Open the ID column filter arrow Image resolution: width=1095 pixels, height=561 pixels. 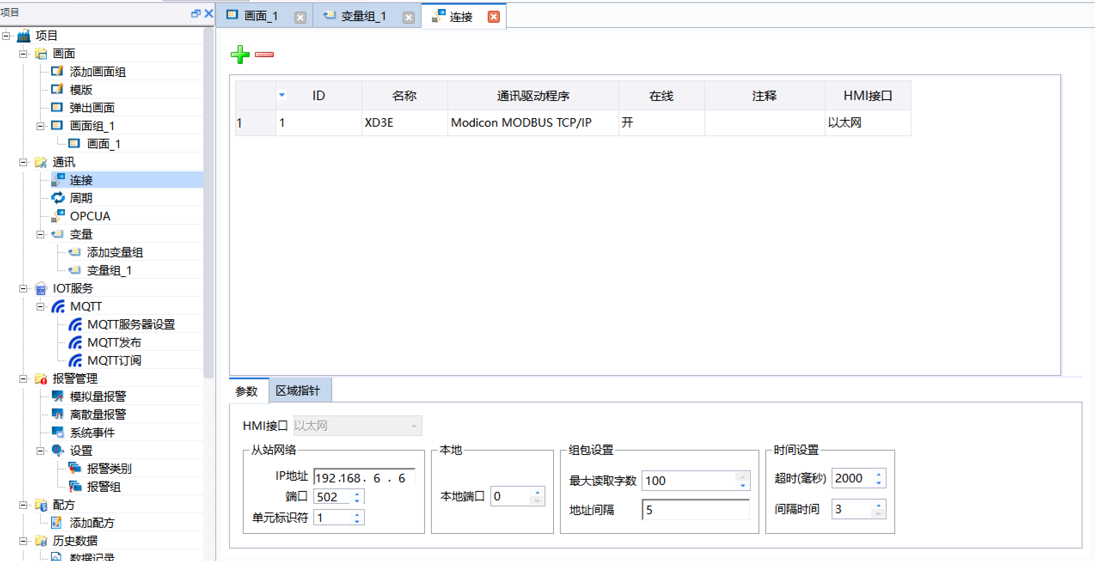click(282, 95)
